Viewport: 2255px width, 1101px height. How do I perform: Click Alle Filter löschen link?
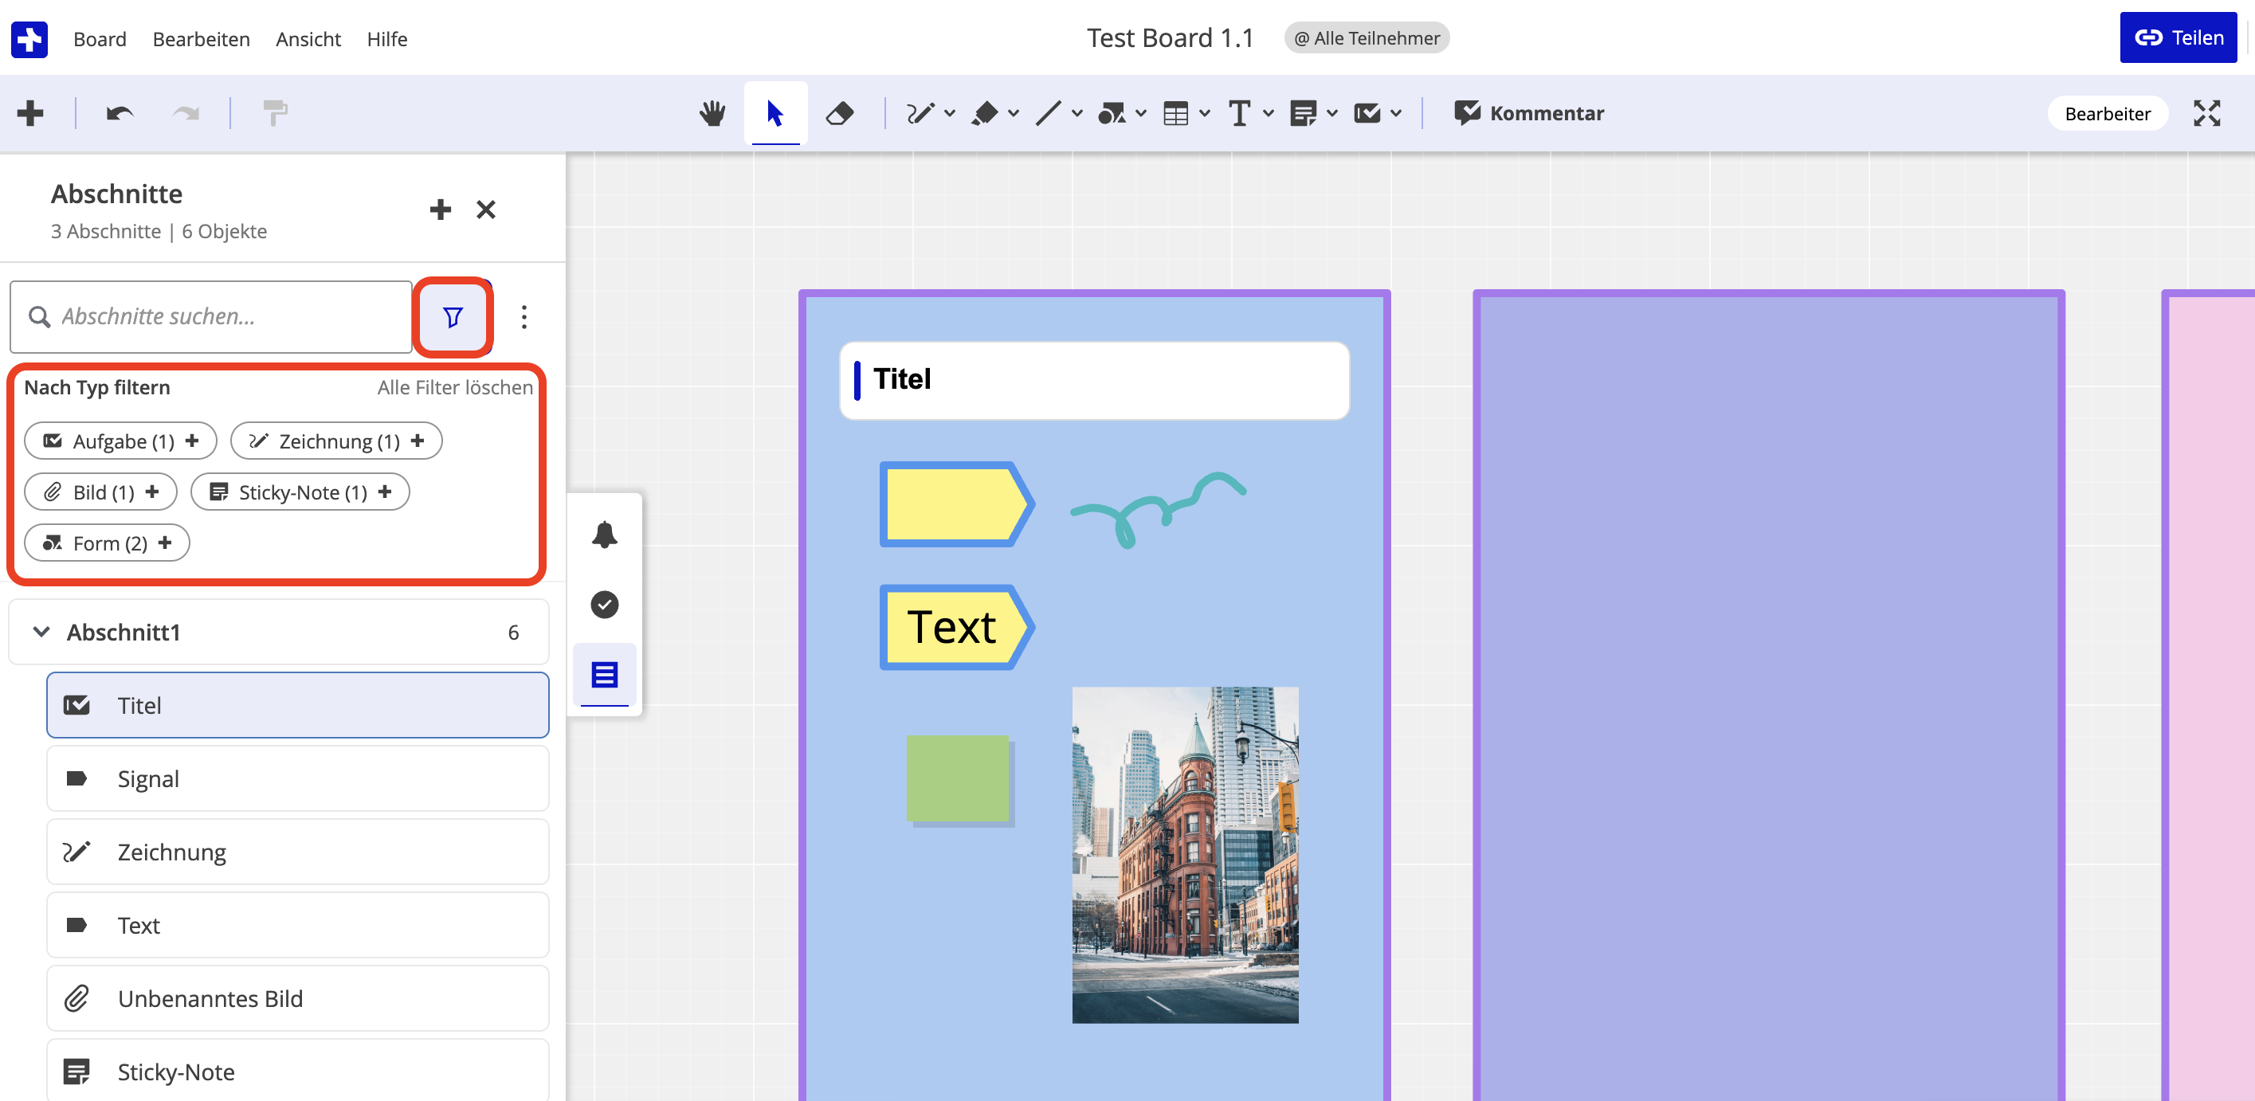455,387
